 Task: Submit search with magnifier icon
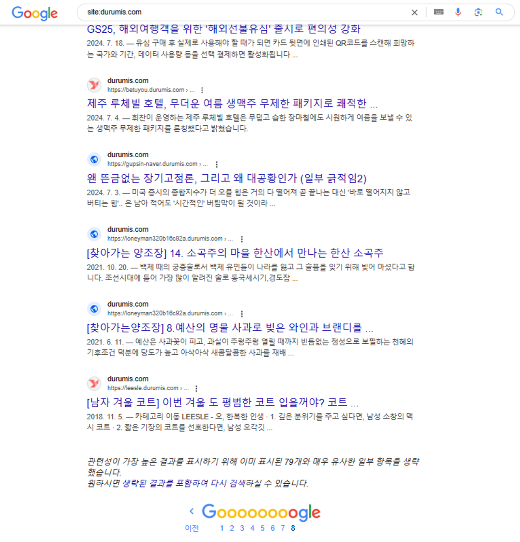499,12
